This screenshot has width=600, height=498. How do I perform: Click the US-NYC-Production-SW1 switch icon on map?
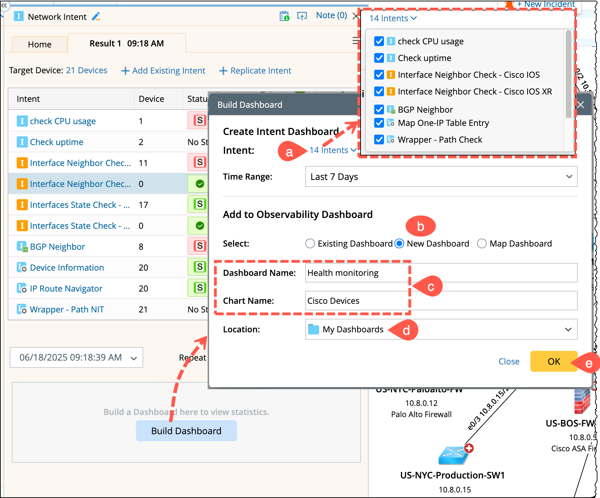(x=453, y=455)
